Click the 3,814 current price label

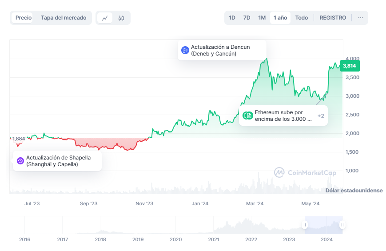coord(350,66)
